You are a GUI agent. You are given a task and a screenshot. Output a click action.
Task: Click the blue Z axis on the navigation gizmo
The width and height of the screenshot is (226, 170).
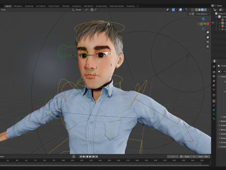click(x=203, y=19)
